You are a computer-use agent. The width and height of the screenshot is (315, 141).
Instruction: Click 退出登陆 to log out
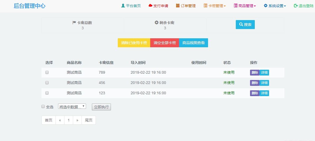click(x=304, y=6)
